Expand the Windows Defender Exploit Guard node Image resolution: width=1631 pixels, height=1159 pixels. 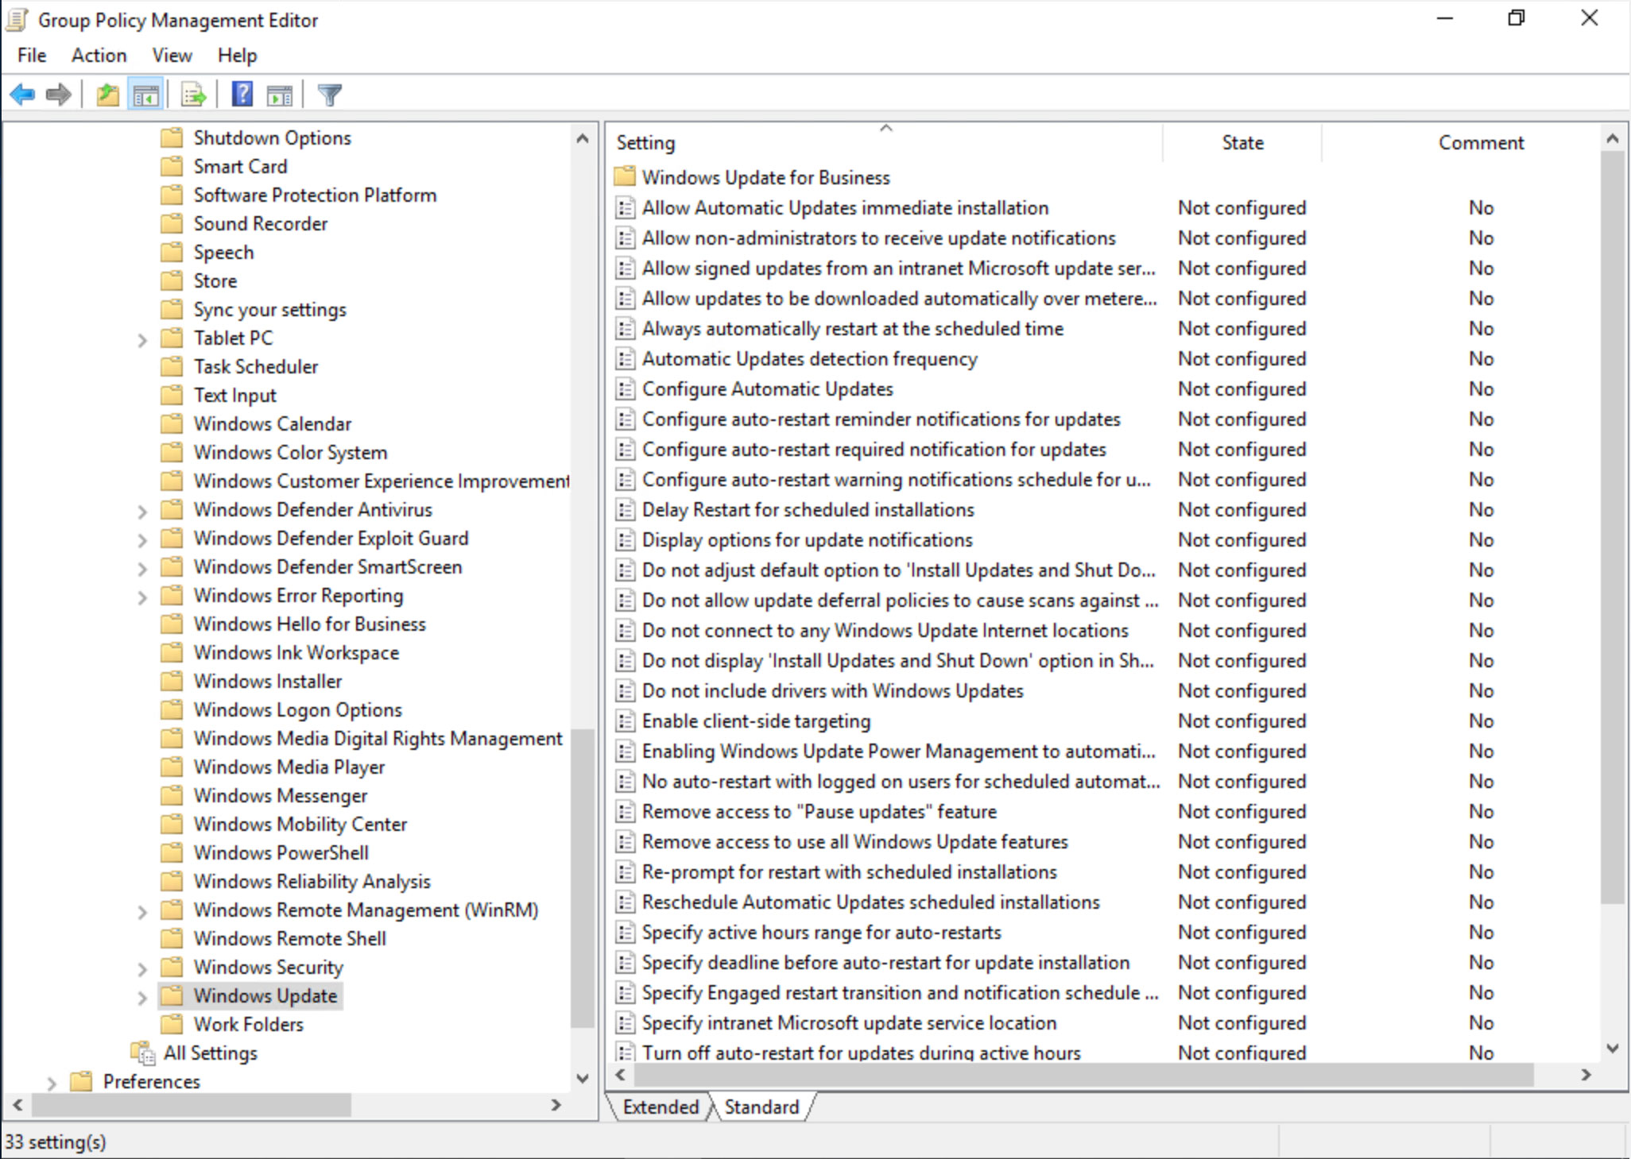[x=142, y=539]
